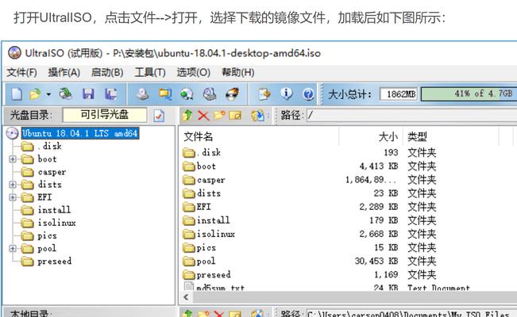Click the New folder icon beside delete
This screenshot has height=317, width=517.
pyautogui.click(x=219, y=115)
